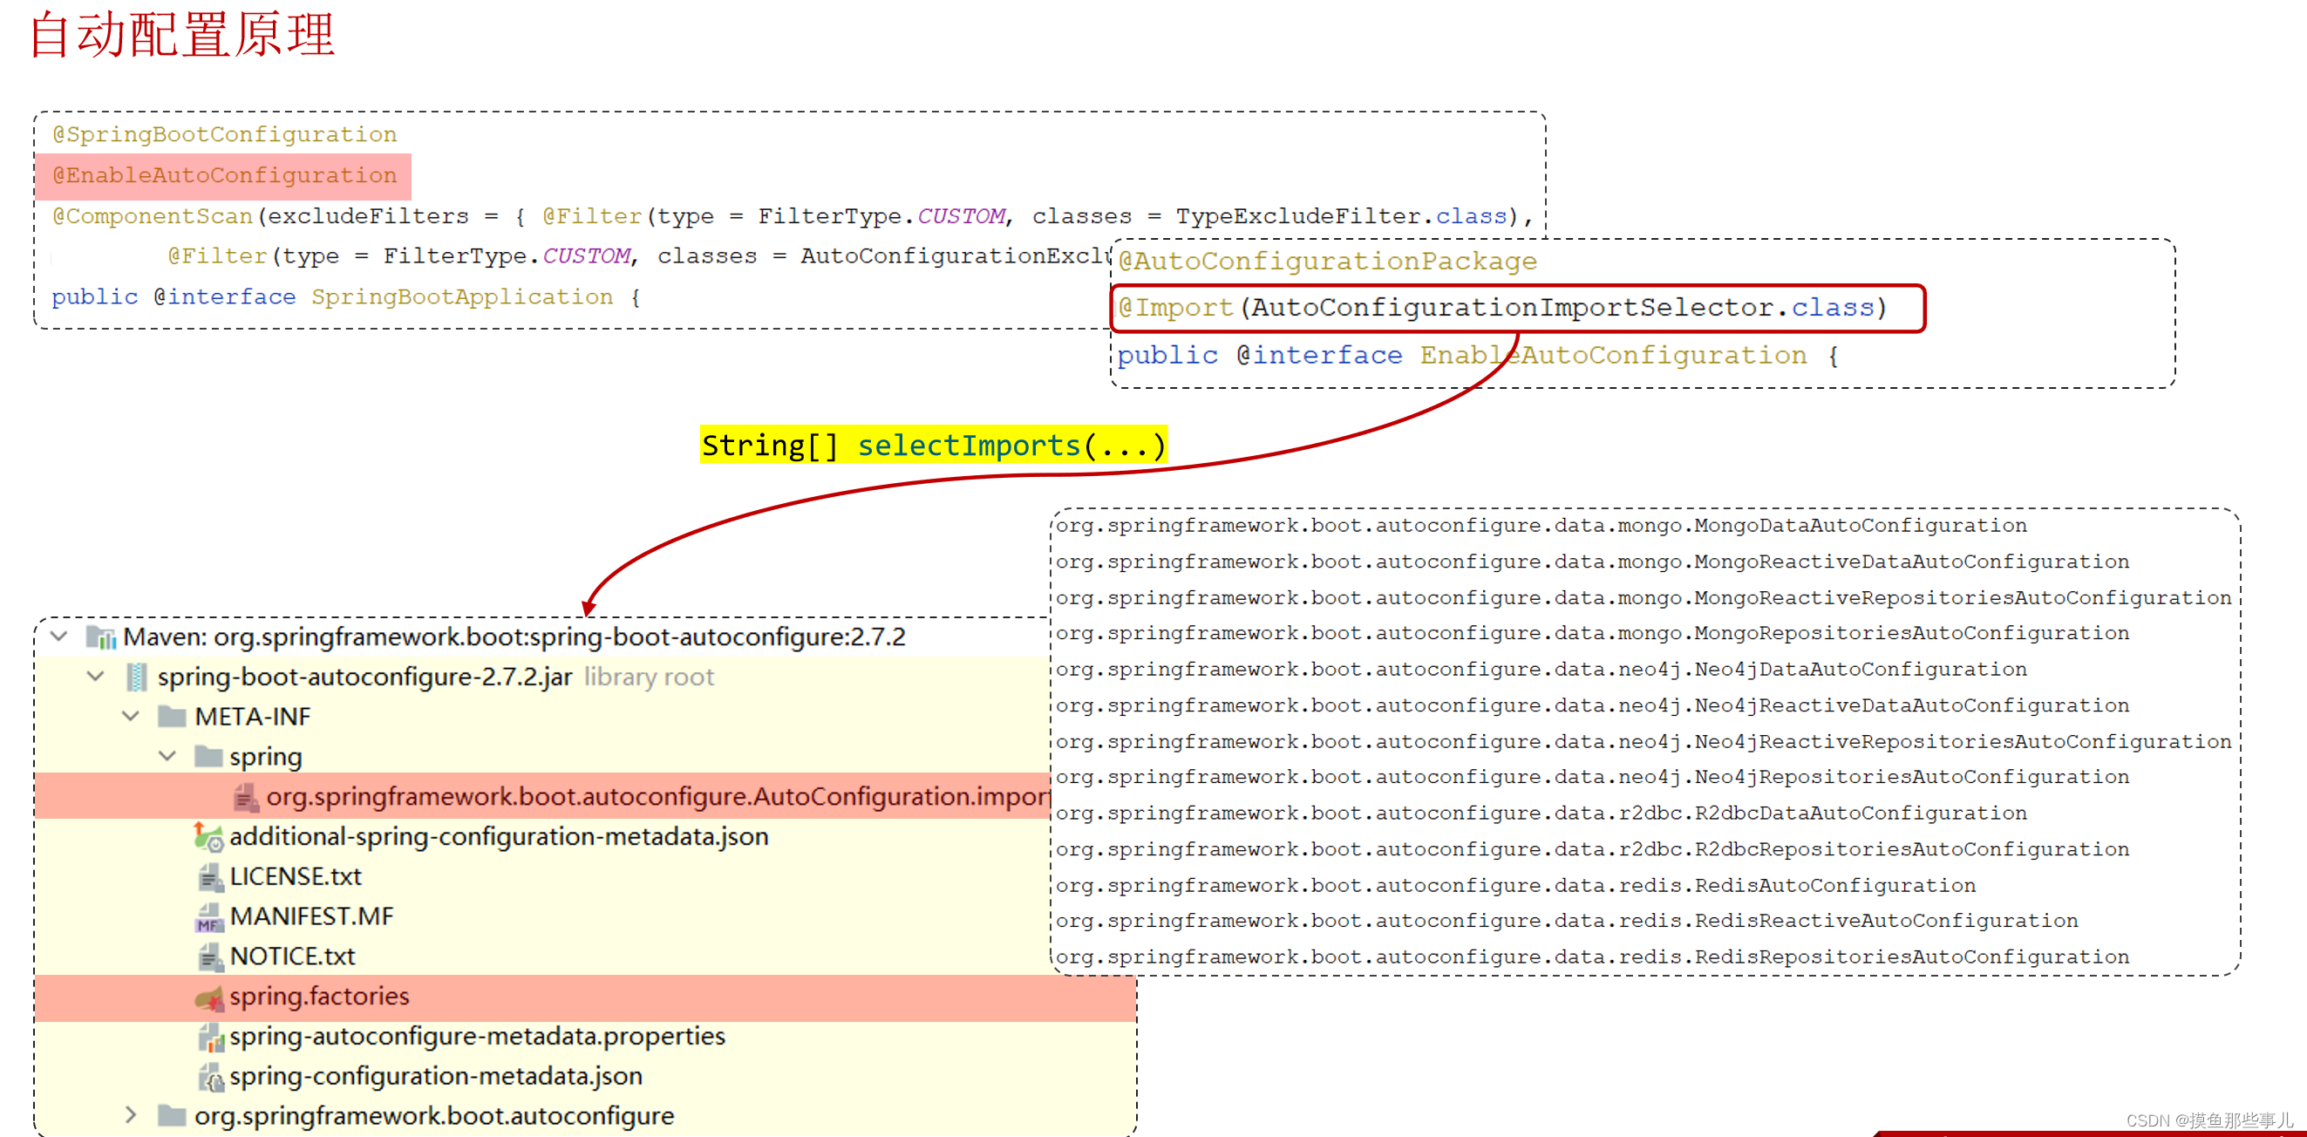Image resolution: width=2307 pixels, height=1137 pixels.
Task: Click the @SpringBootConfiguration annotation
Action: pyautogui.click(x=224, y=134)
